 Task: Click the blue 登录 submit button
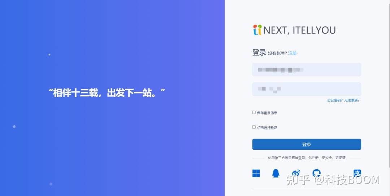[x=307, y=144]
